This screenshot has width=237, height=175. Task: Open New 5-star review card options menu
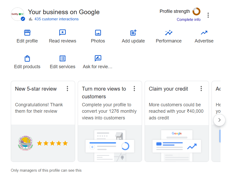pyautogui.click(x=67, y=89)
